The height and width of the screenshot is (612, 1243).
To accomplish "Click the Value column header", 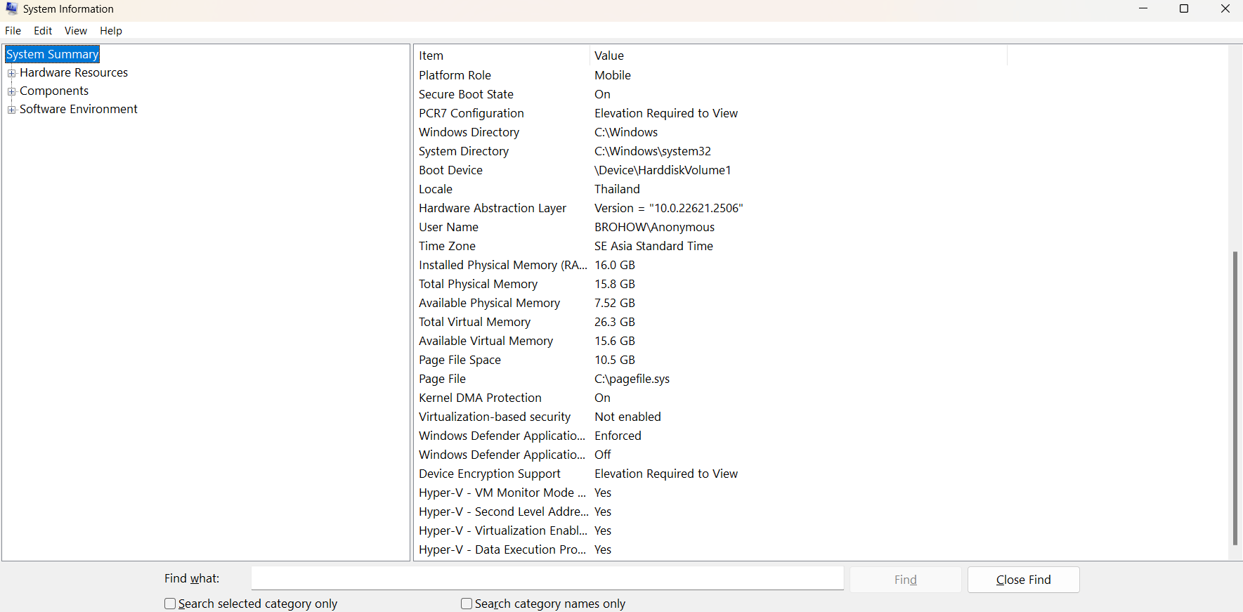I will tap(798, 56).
